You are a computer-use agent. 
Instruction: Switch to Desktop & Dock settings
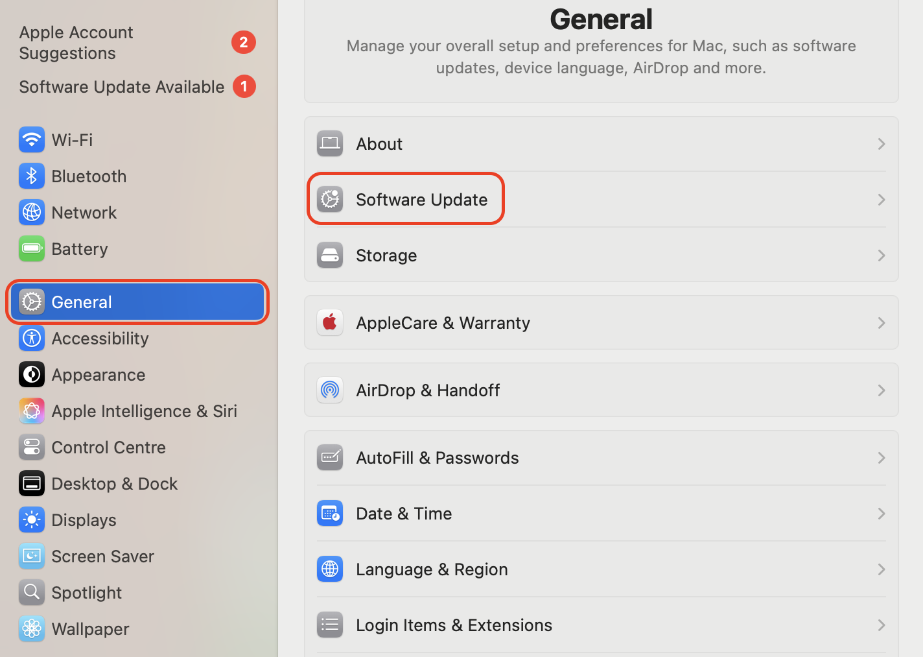coord(114,483)
